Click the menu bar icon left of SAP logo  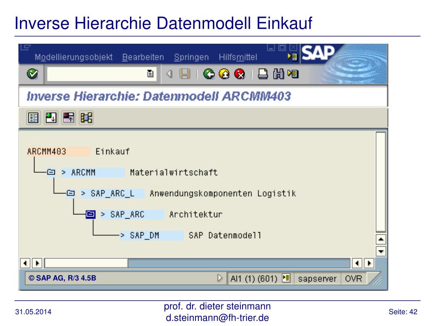(292, 57)
